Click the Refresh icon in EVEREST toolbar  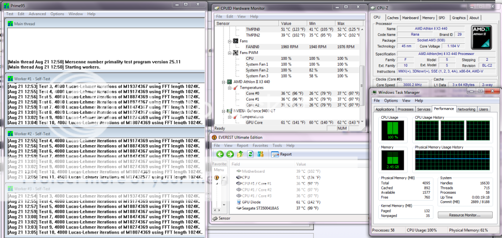point(251,154)
